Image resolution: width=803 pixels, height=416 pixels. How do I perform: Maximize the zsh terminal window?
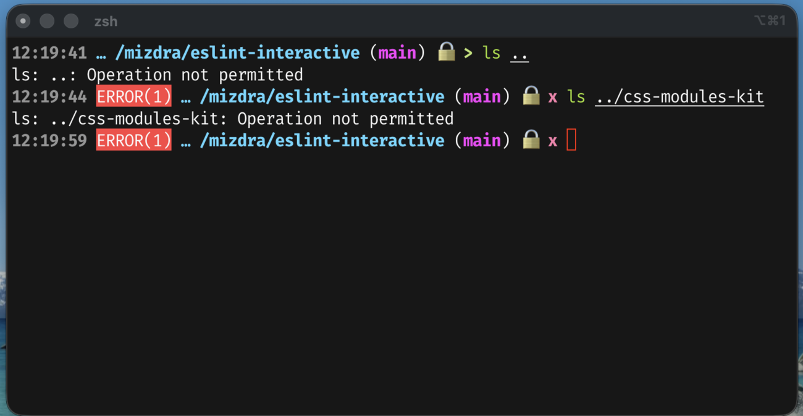[71, 21]
